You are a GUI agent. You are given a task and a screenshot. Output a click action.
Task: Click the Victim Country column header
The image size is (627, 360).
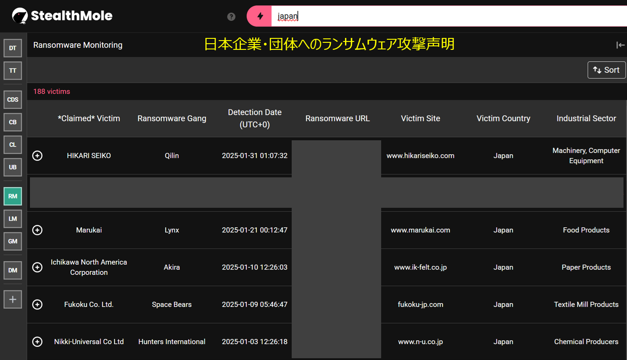503,118
